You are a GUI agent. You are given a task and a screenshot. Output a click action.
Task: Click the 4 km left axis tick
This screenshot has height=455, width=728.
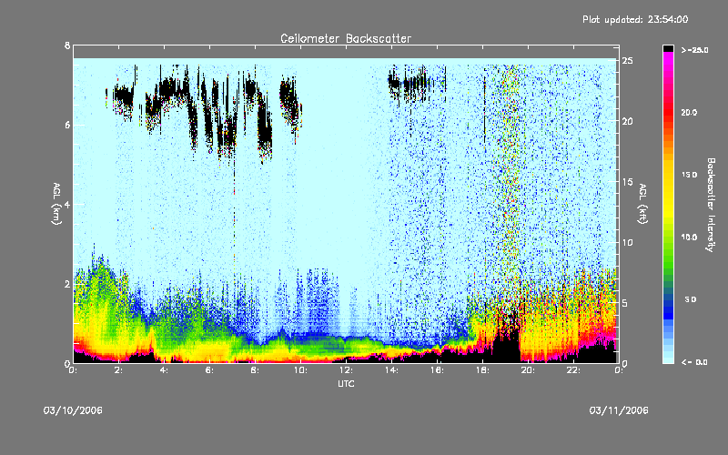(x=65, y=205)
